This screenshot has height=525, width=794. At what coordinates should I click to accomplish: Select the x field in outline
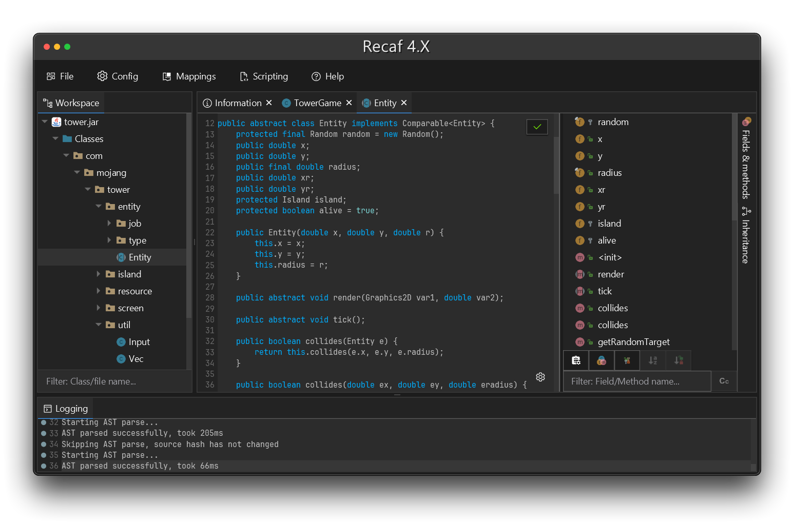pyautogui.click(x=647, y=139)
